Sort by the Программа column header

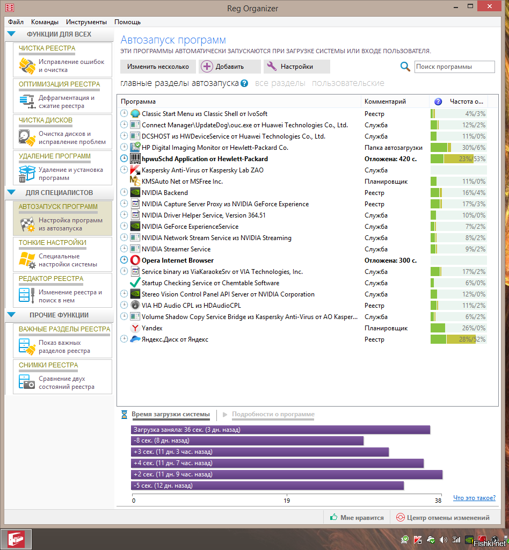(239, 102)
